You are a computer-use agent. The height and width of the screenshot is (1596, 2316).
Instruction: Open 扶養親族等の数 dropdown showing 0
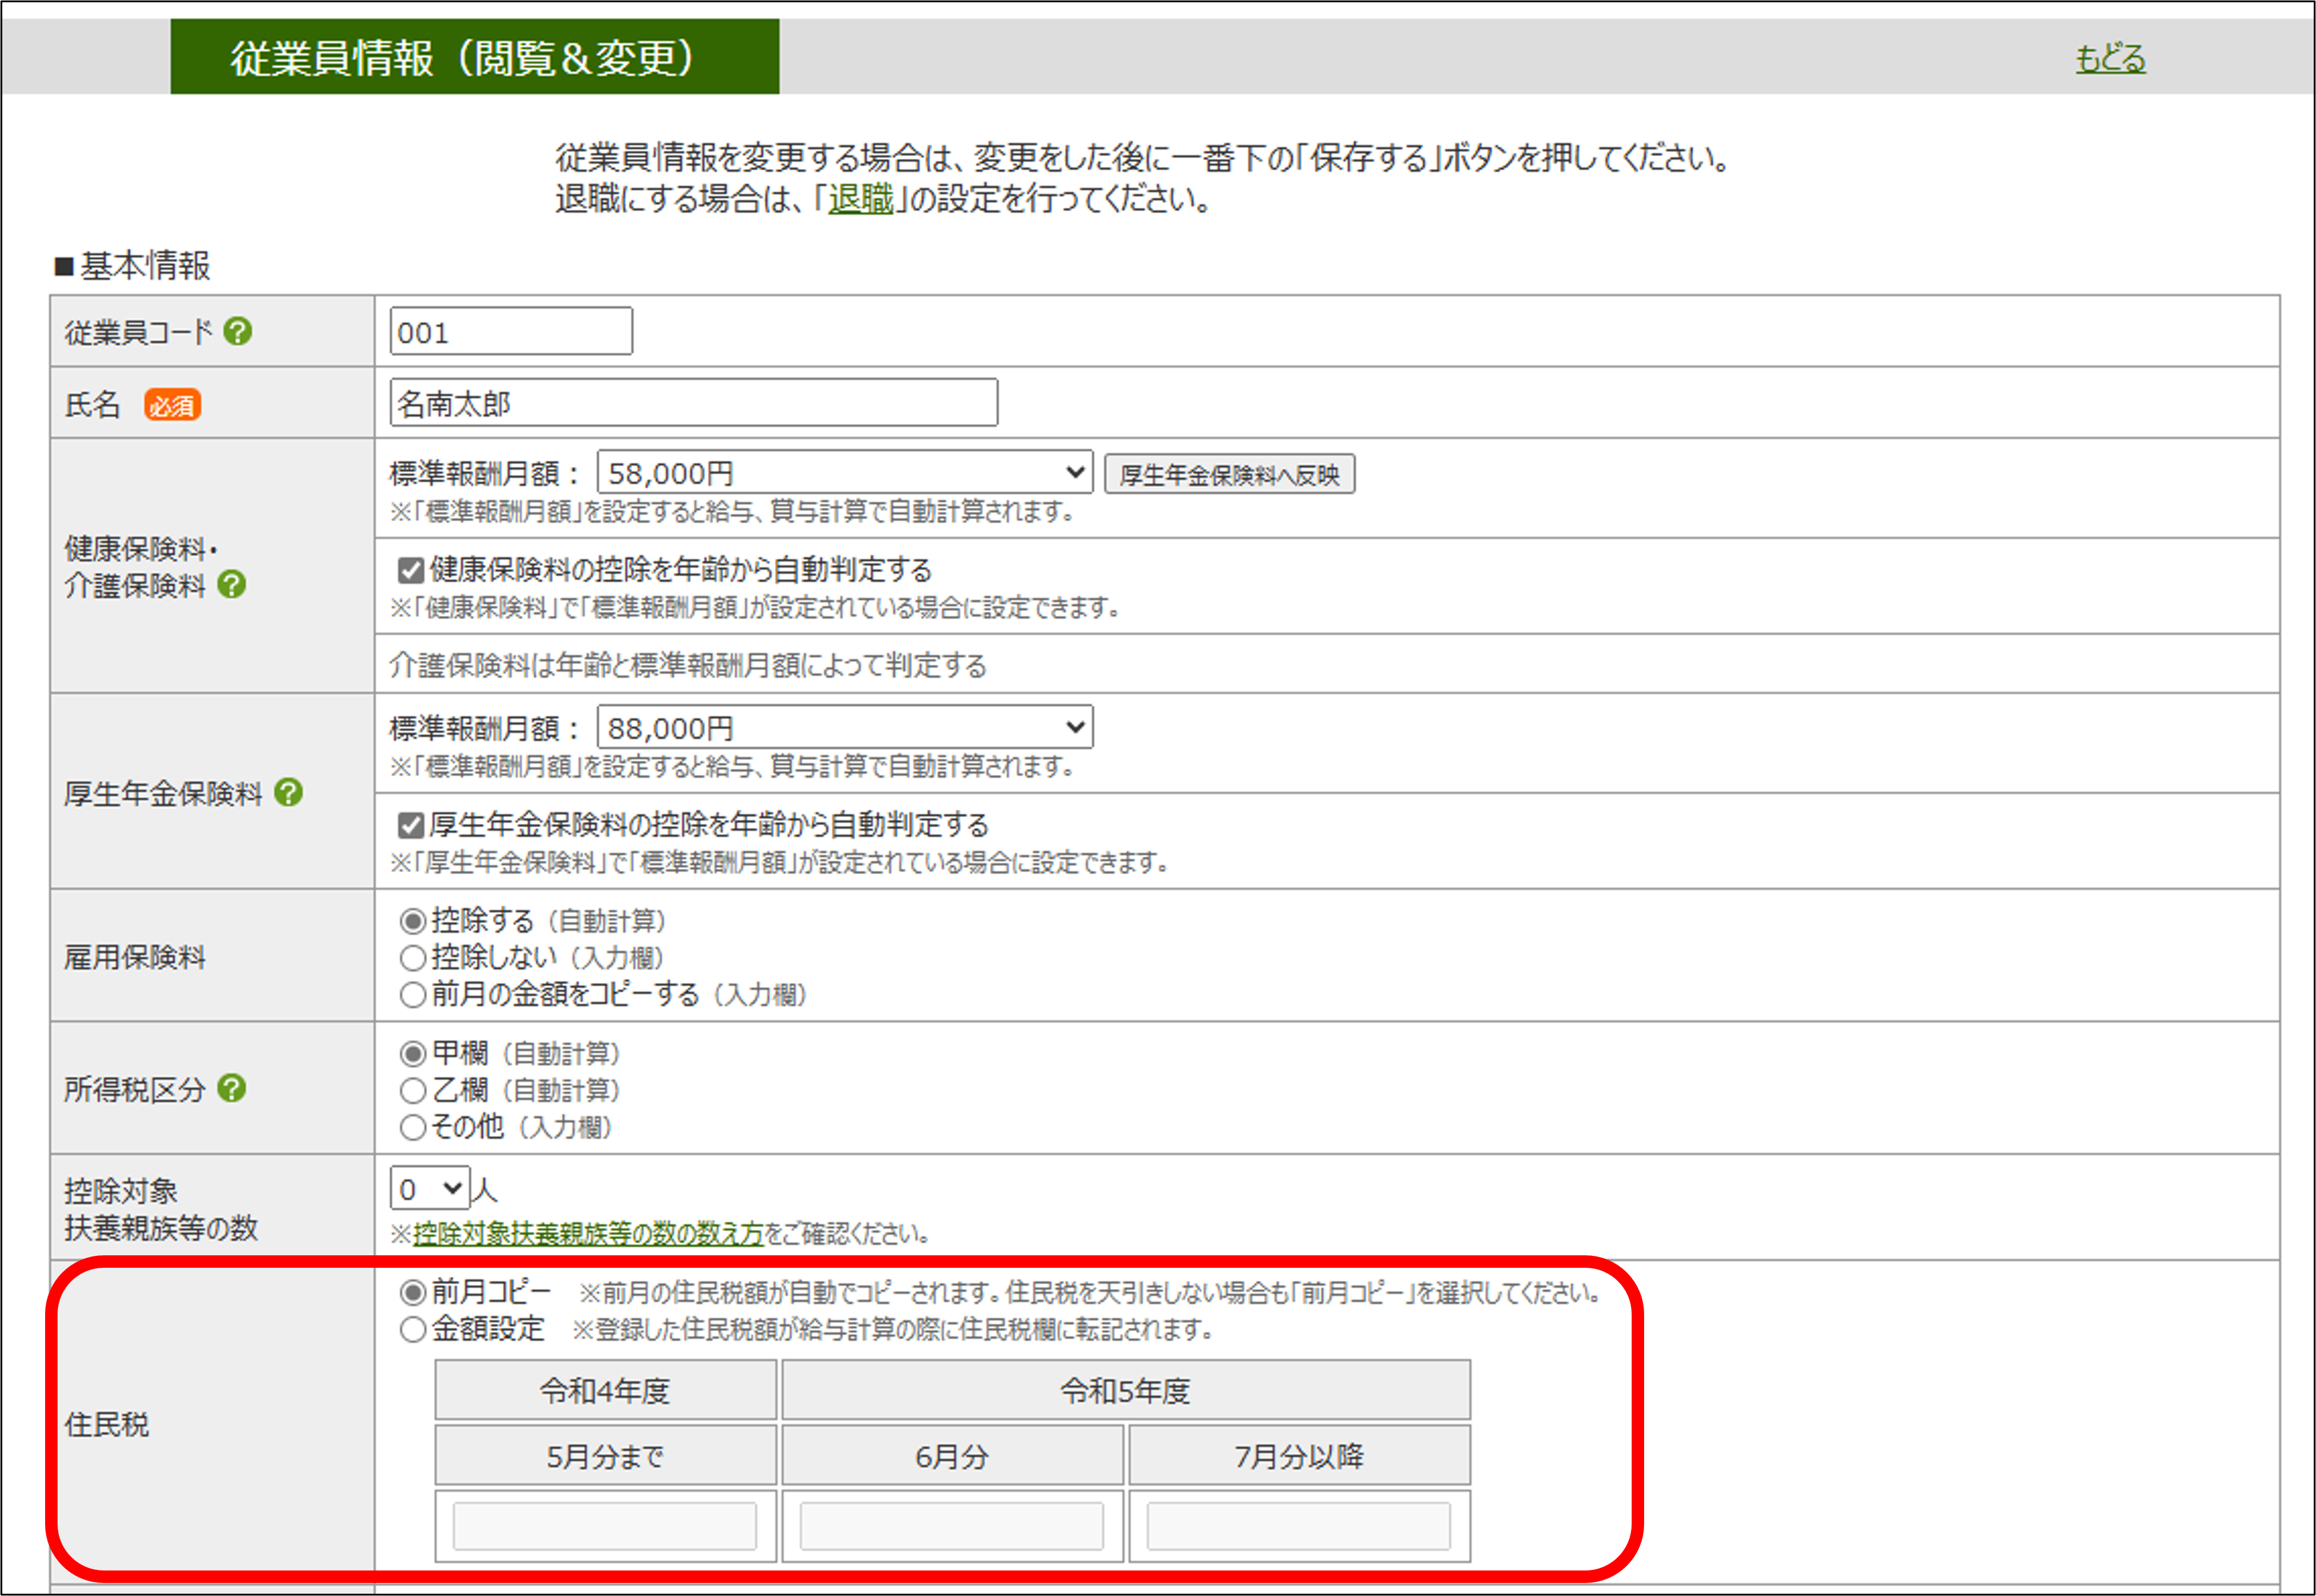coord(429,1188)
